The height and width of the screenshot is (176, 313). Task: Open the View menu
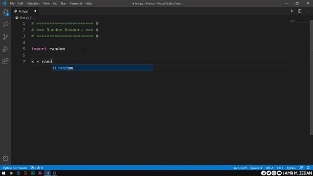(x=46, y=3)
